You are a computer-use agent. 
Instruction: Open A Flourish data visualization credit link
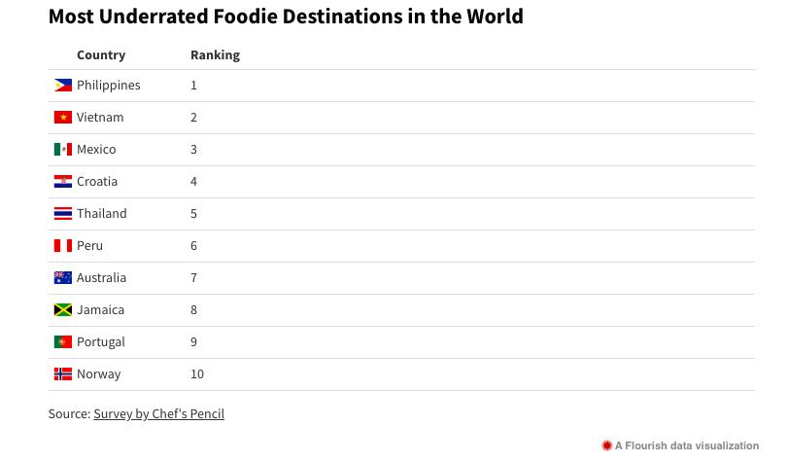tap(686, 446)
